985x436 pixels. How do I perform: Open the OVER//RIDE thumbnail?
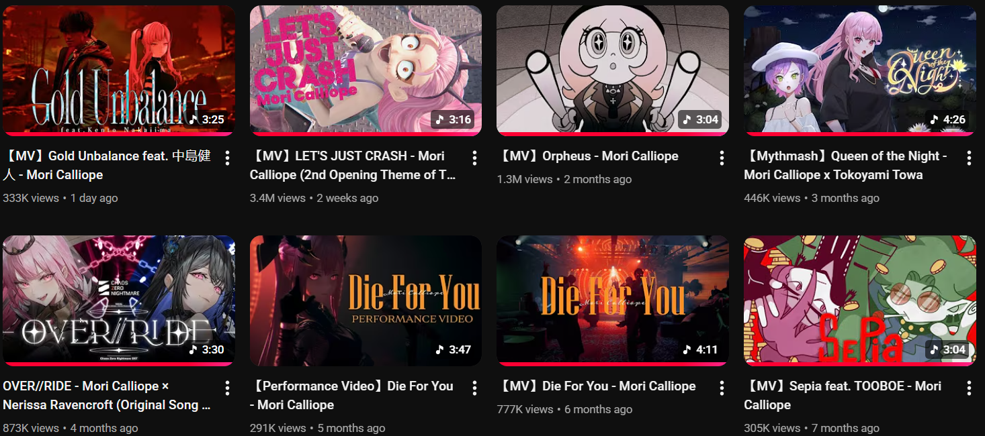(119, 301)
